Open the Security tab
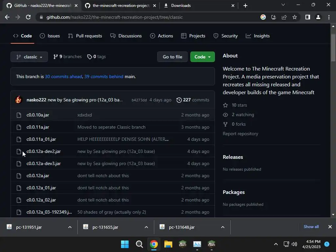336x252 pixels. 225,36
